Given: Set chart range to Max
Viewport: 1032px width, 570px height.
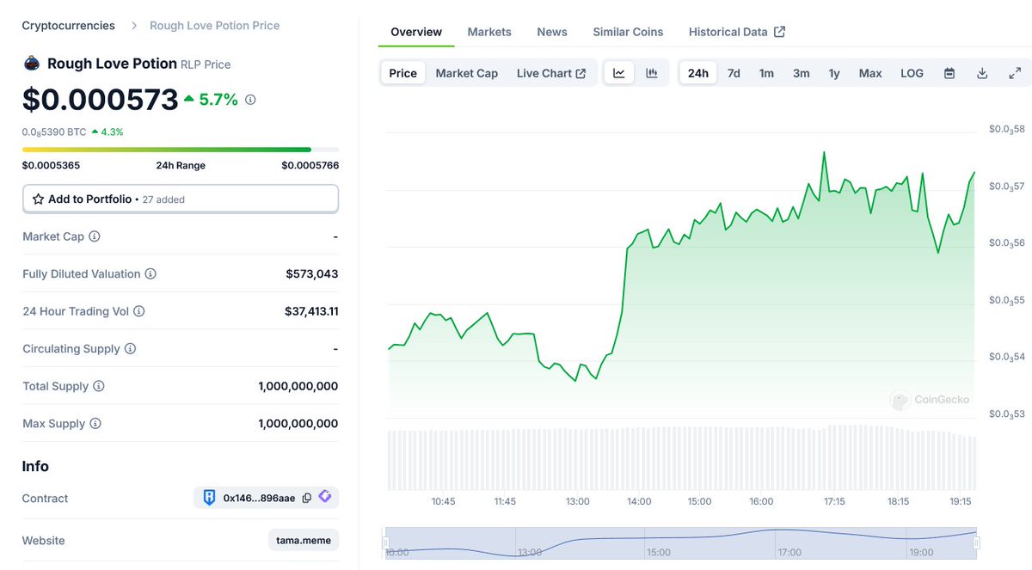Looking at the screenshot, I should [x=870, y=73].
